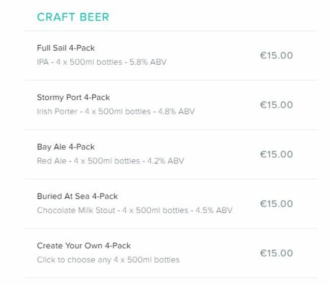The image size is (331, 285).
Task: Click the 'Irish Porter' text label
Action: point(57,111)
